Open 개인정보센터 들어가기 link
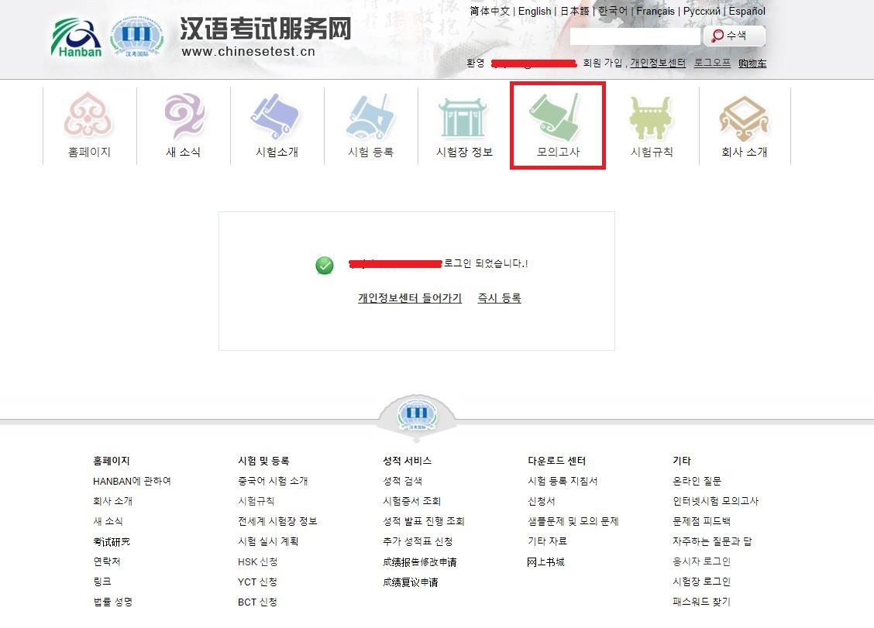 (x=410, y=298)
